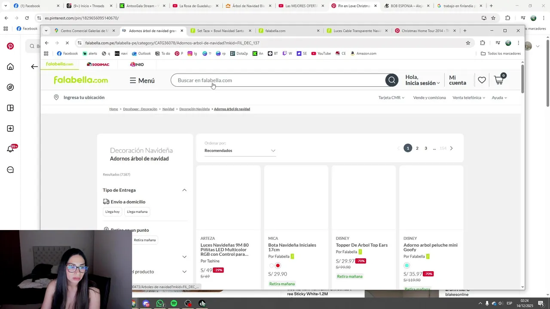Open tab list chevron in Pinterest window
550x309 pixels.
tap(5, 6)
